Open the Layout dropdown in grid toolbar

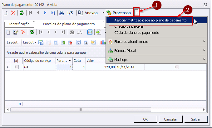(30, 42)
